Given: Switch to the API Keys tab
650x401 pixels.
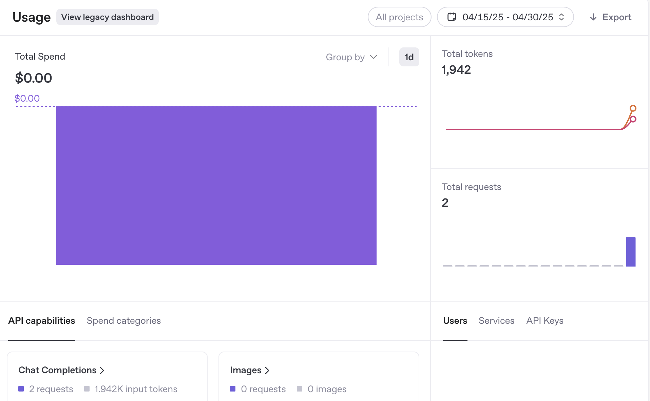Looking at the screenshot, I should 544,321.
